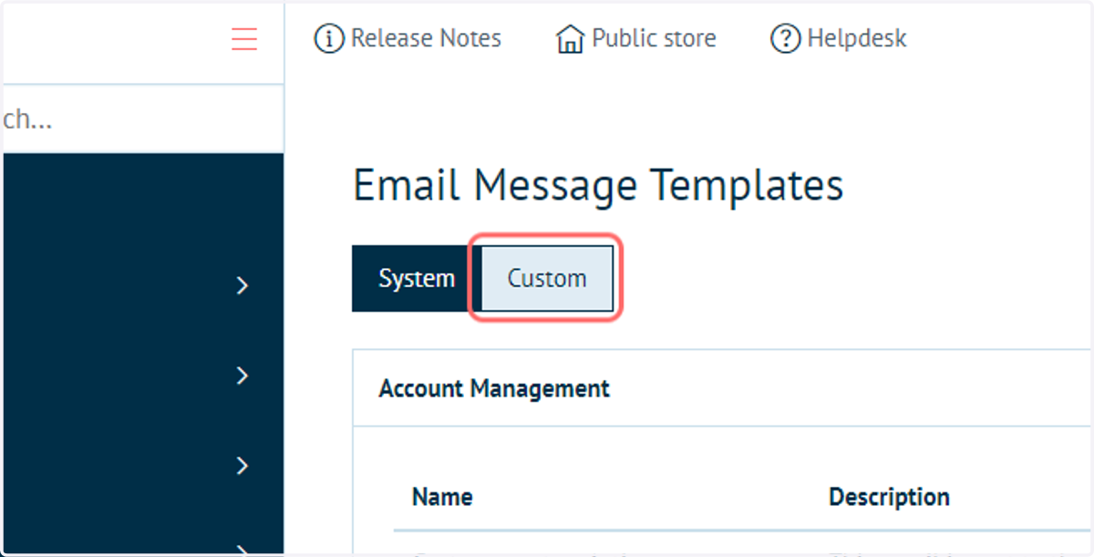Image resolution: width=1094 pixels, height=557 pixels.
Task: Click the Description column header
Action: (x=889, y=497)
